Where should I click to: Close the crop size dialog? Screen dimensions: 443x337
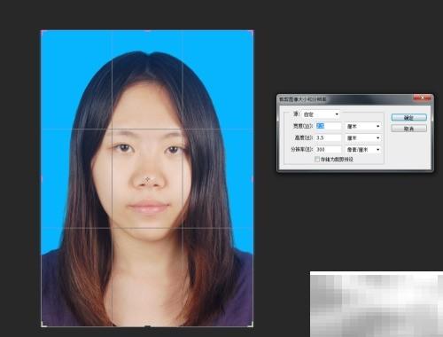(x=423, y=98)
